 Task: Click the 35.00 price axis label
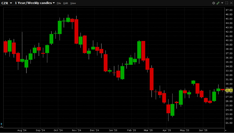229,62
